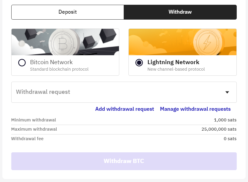Click the 25,000,000 sats maximum value
248x182 pixels.
[219, 129]
